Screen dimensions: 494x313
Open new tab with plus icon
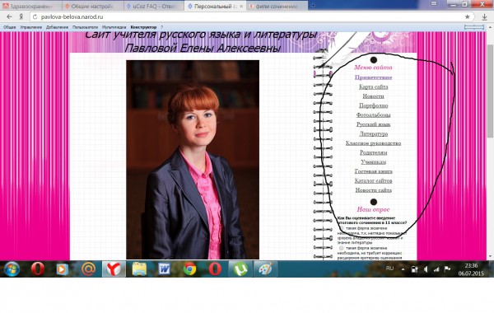coord(313,6)
